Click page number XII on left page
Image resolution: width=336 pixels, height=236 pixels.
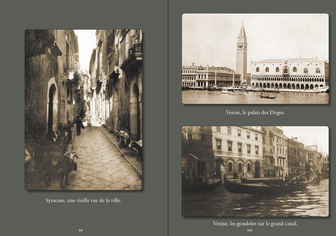(x=81, y=230)
